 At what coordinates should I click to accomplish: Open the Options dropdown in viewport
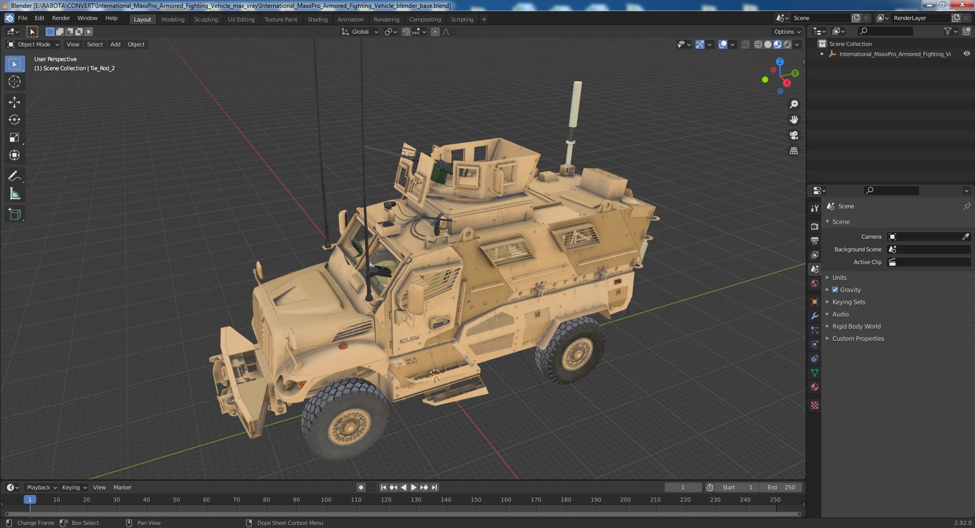coord(787,32)
